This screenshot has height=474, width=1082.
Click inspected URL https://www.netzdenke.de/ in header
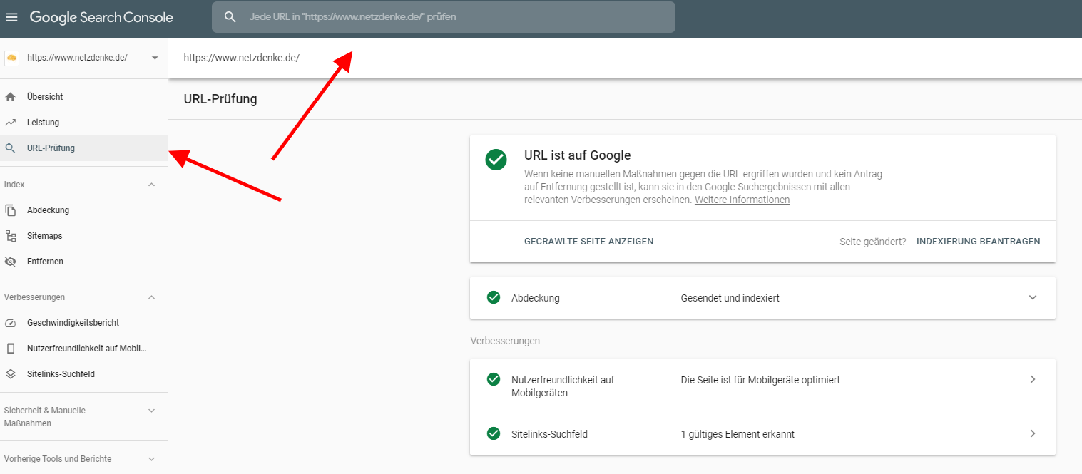(x=241, y=58)
